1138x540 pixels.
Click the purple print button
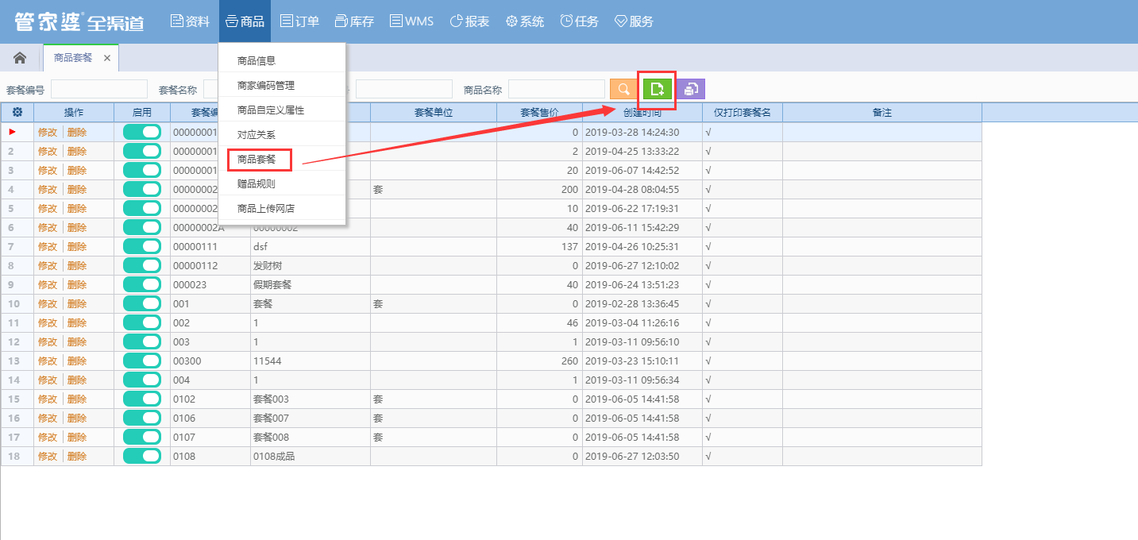tap(691, 89)
